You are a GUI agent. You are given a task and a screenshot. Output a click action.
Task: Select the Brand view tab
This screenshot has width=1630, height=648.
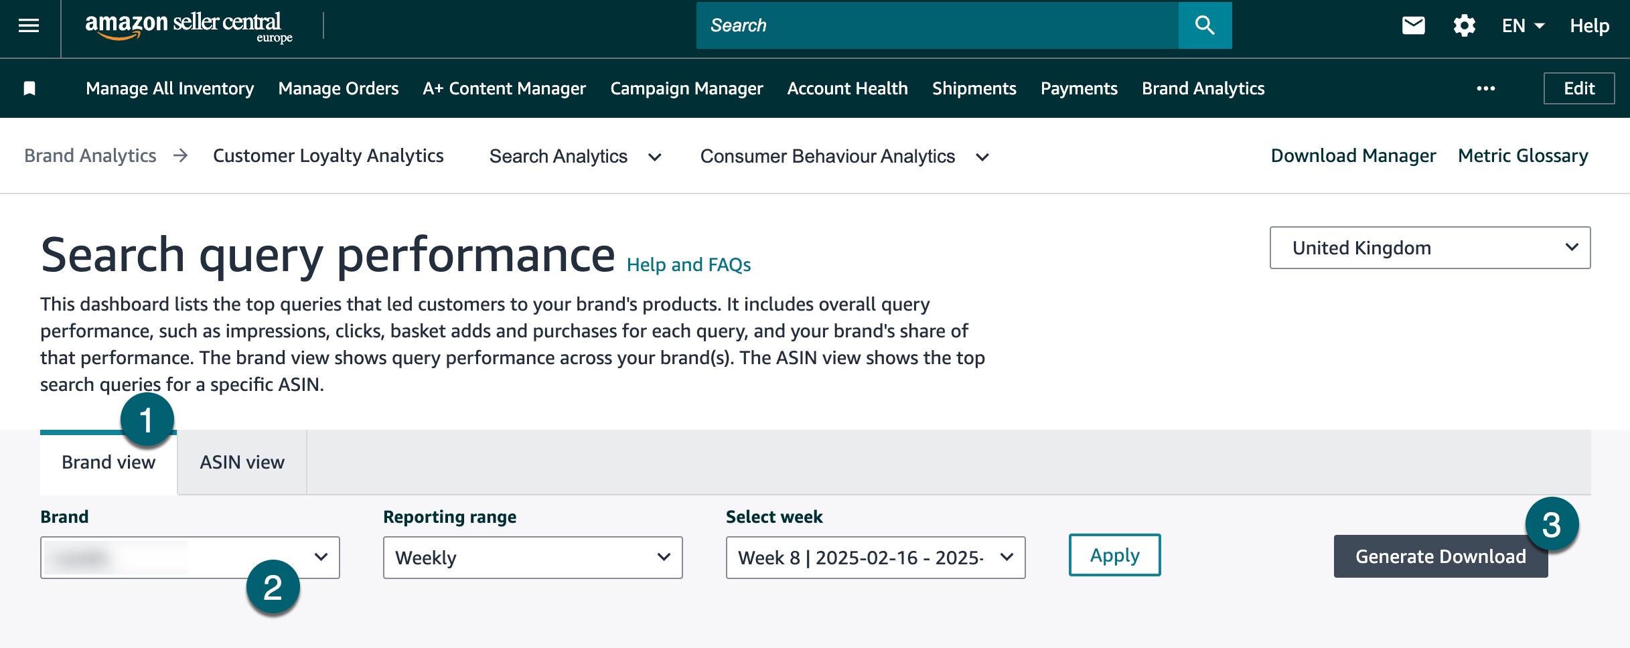click(108, 462)
